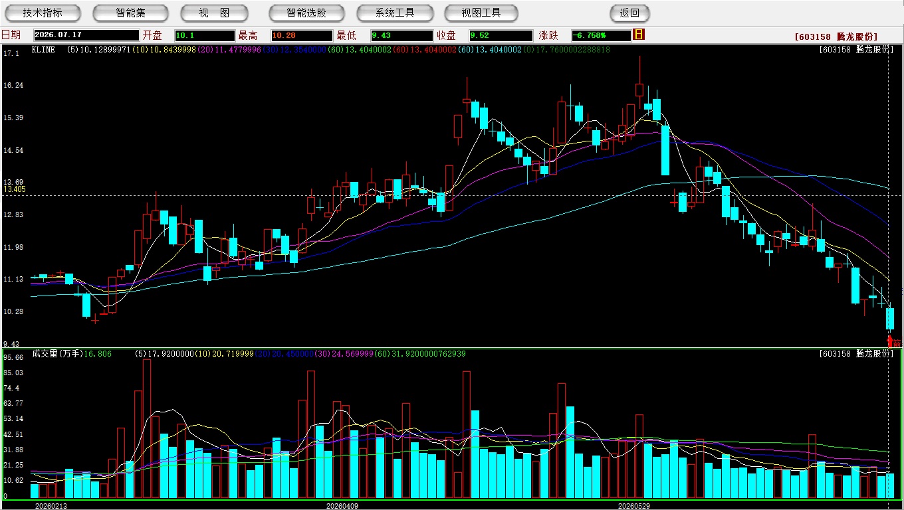Click the MA5 value (5)10.12899971
904x510 pixels.
point(98,50)
